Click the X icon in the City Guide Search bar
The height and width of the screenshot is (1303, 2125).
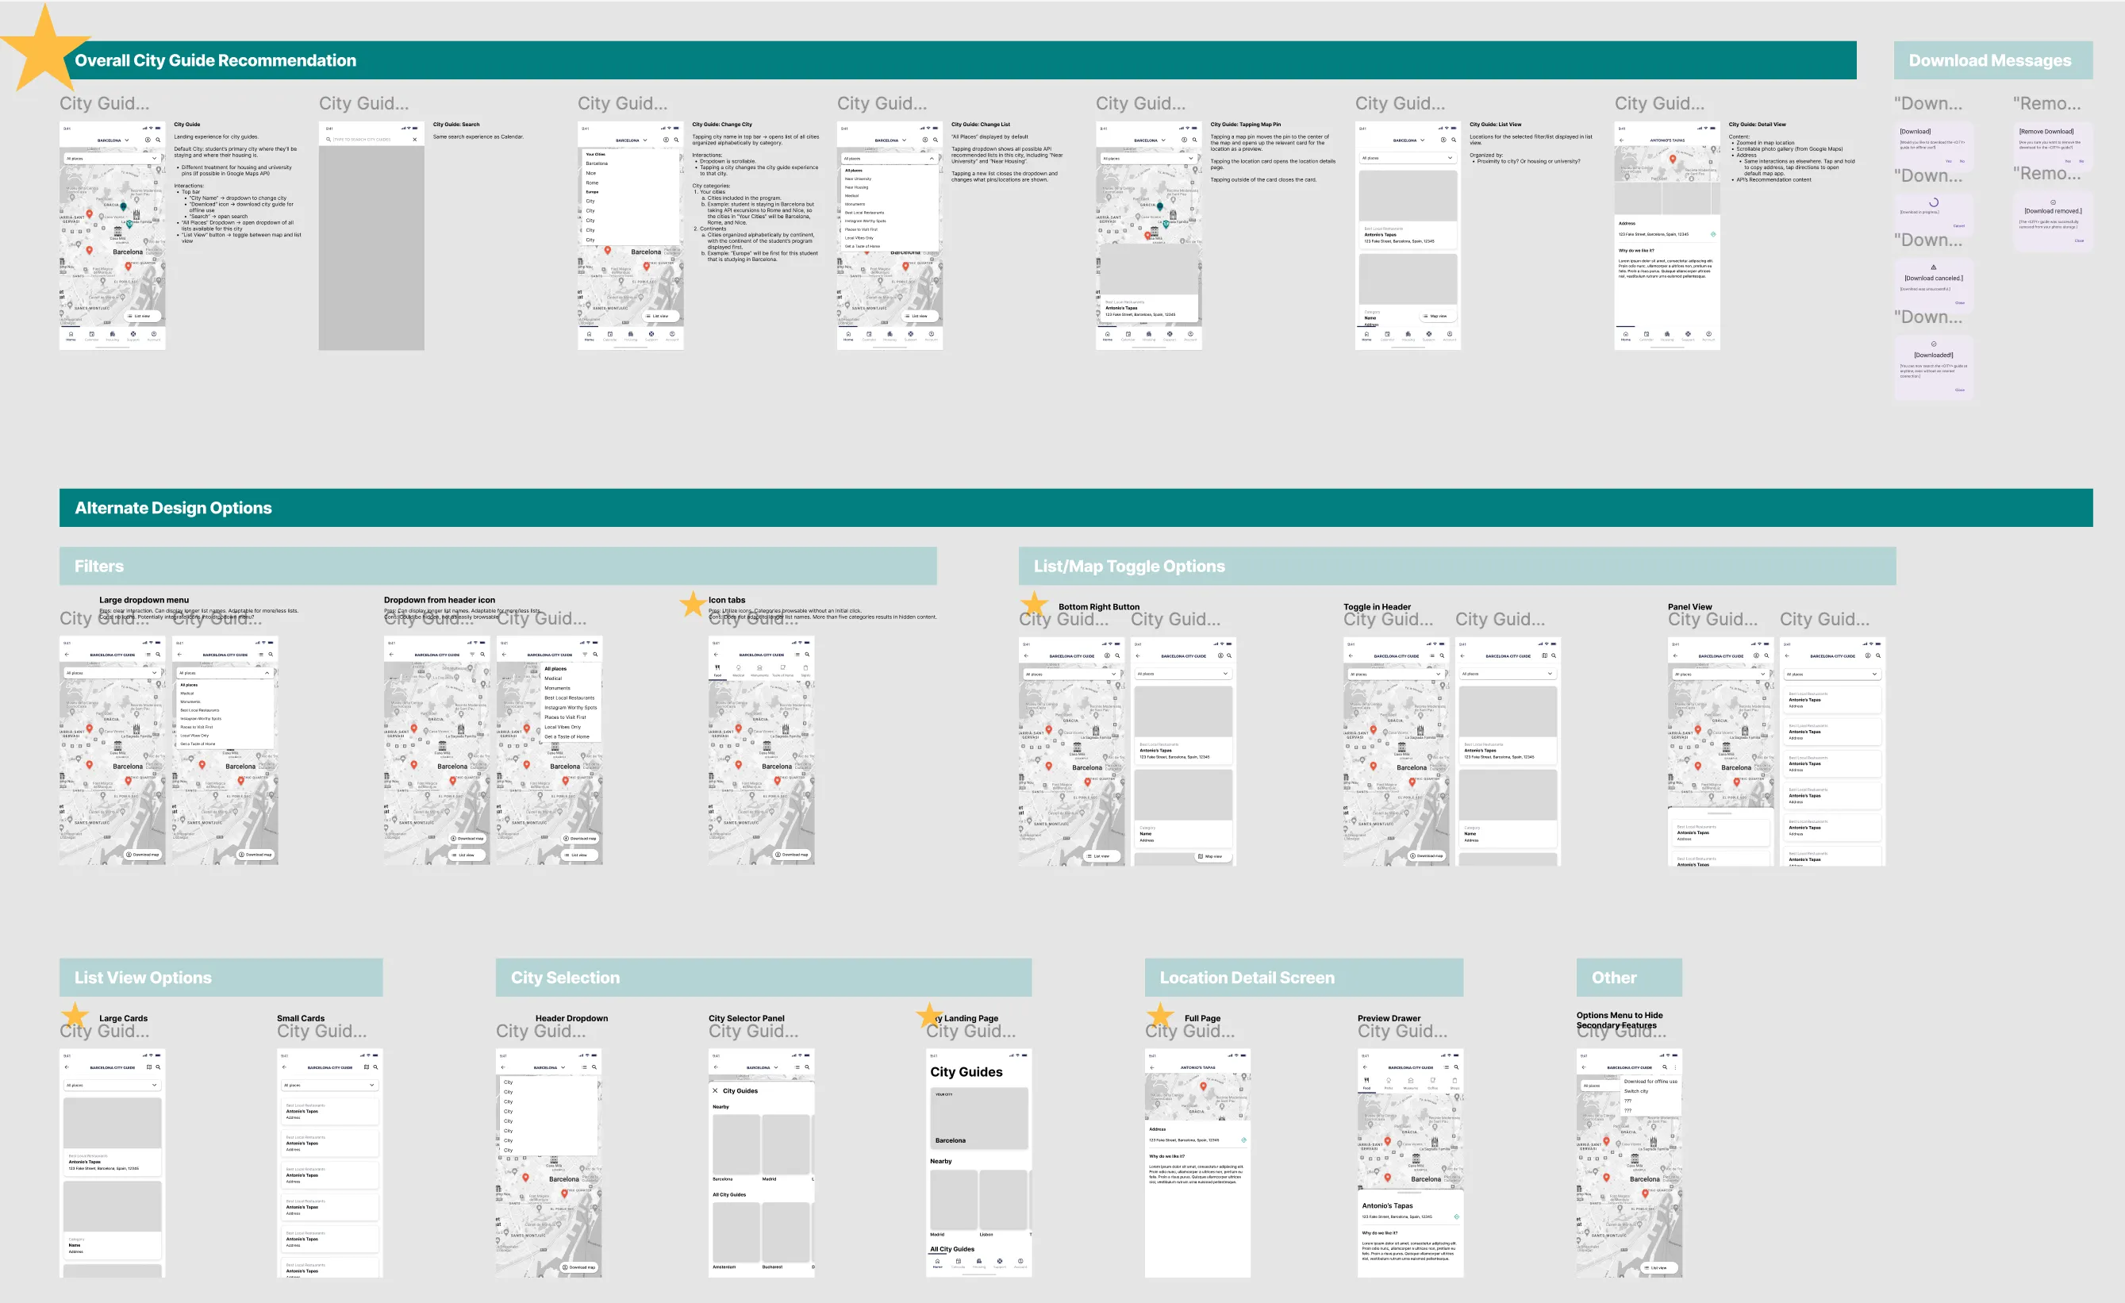[414, 139]
